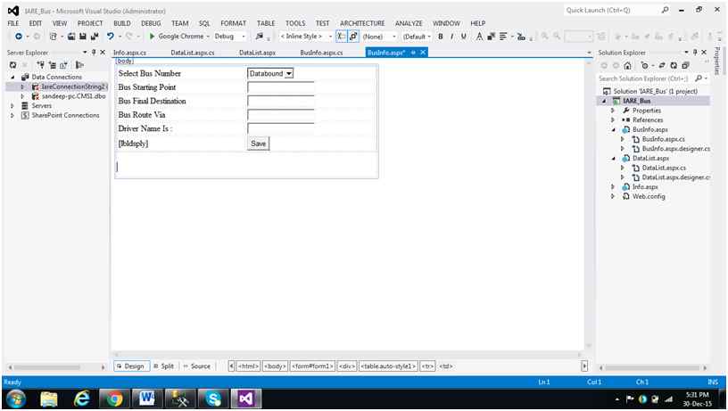
Task: Start debugging with green play icon
Action: click(152, 37)
